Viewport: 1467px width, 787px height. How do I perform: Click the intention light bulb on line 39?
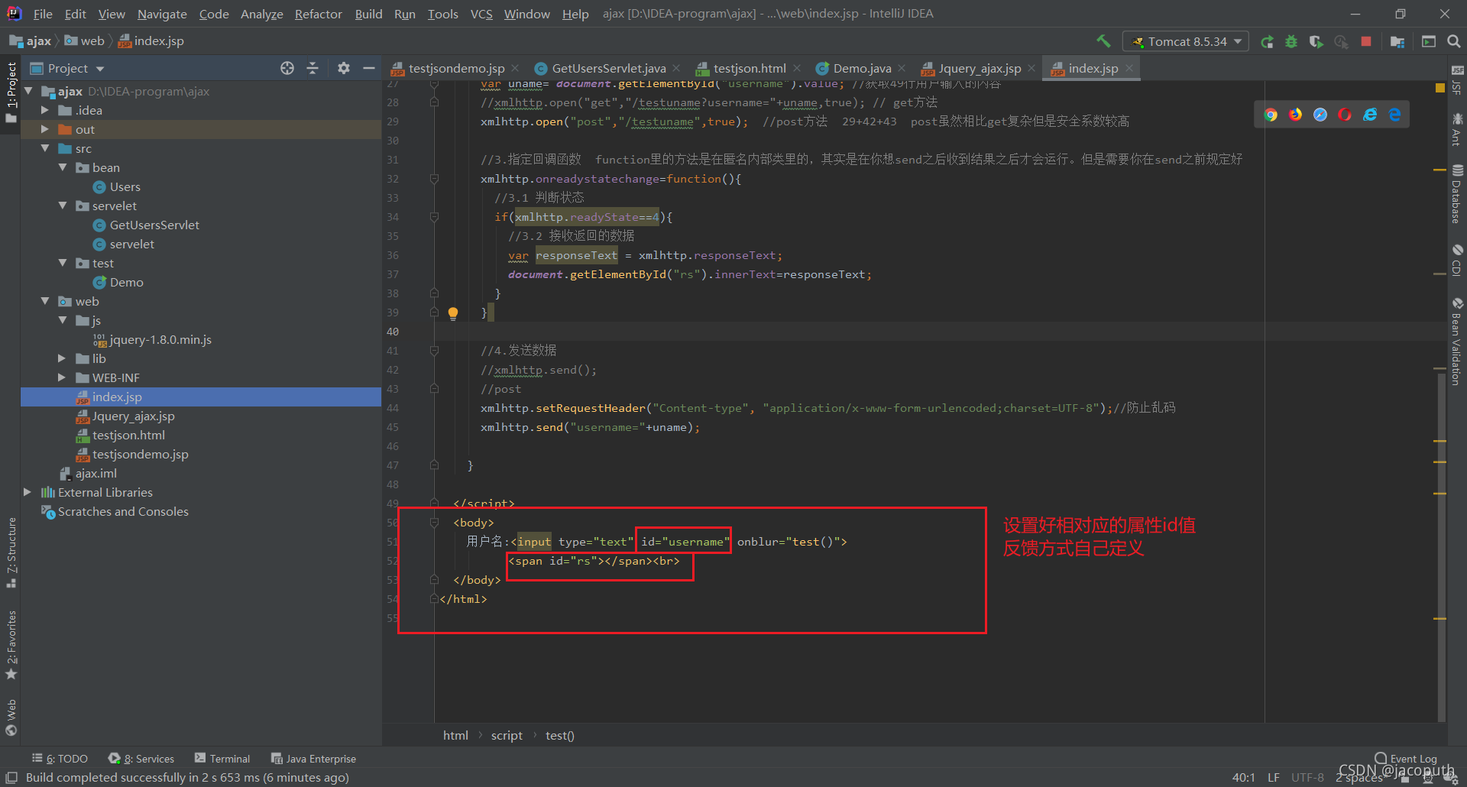(453, 313)
